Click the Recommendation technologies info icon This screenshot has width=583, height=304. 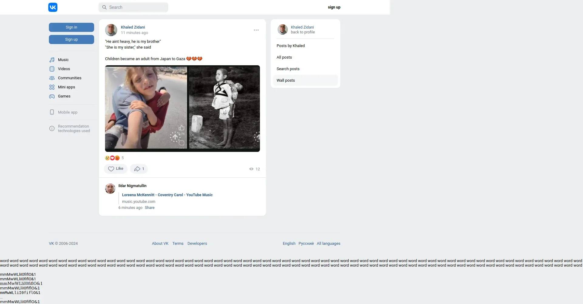tap(52, 128)
